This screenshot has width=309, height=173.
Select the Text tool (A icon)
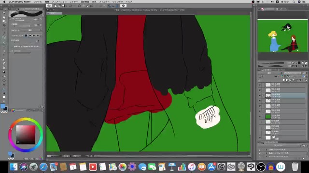pyautogui.click(x=4, y=93)
